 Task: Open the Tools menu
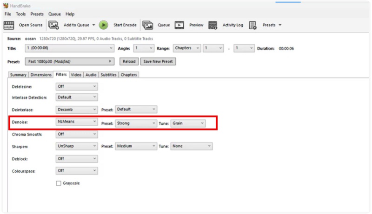(20, 14)
